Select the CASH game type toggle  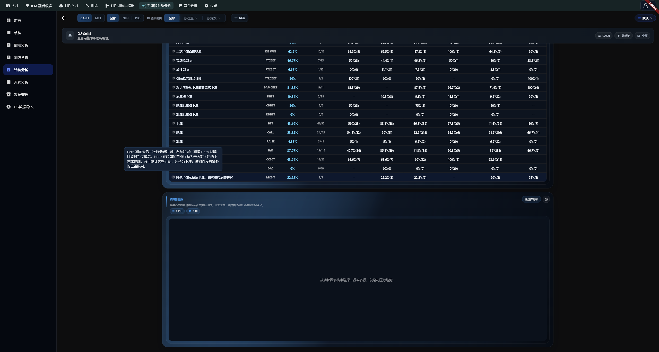(84, 18)
